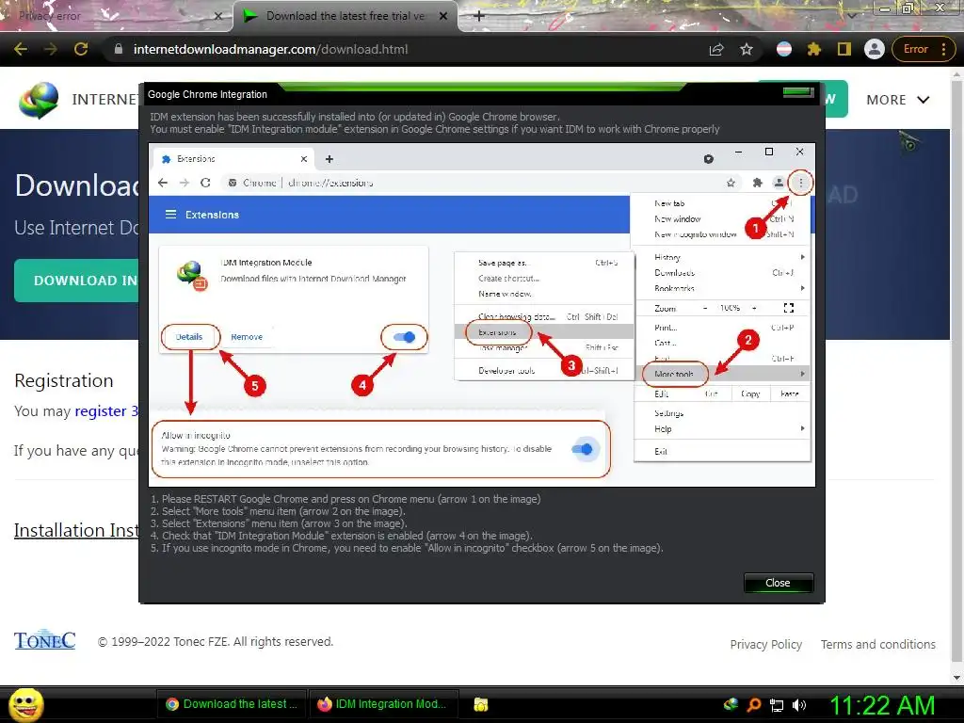Bookmark this page with the star

point(747,49)
